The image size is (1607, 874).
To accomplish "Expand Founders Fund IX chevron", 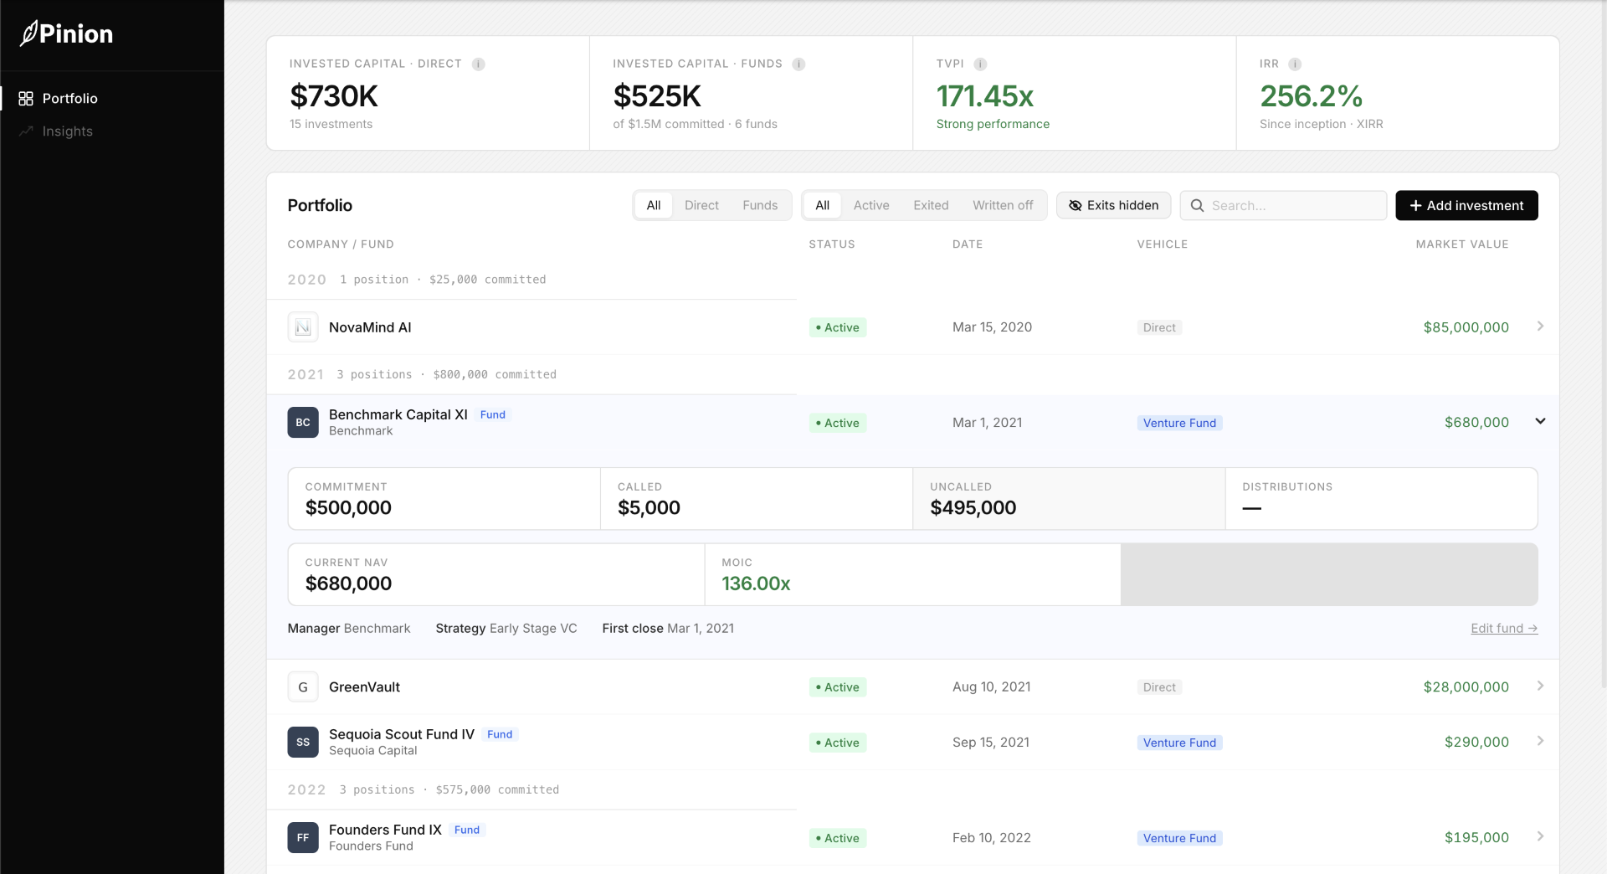I will 1540,837.
